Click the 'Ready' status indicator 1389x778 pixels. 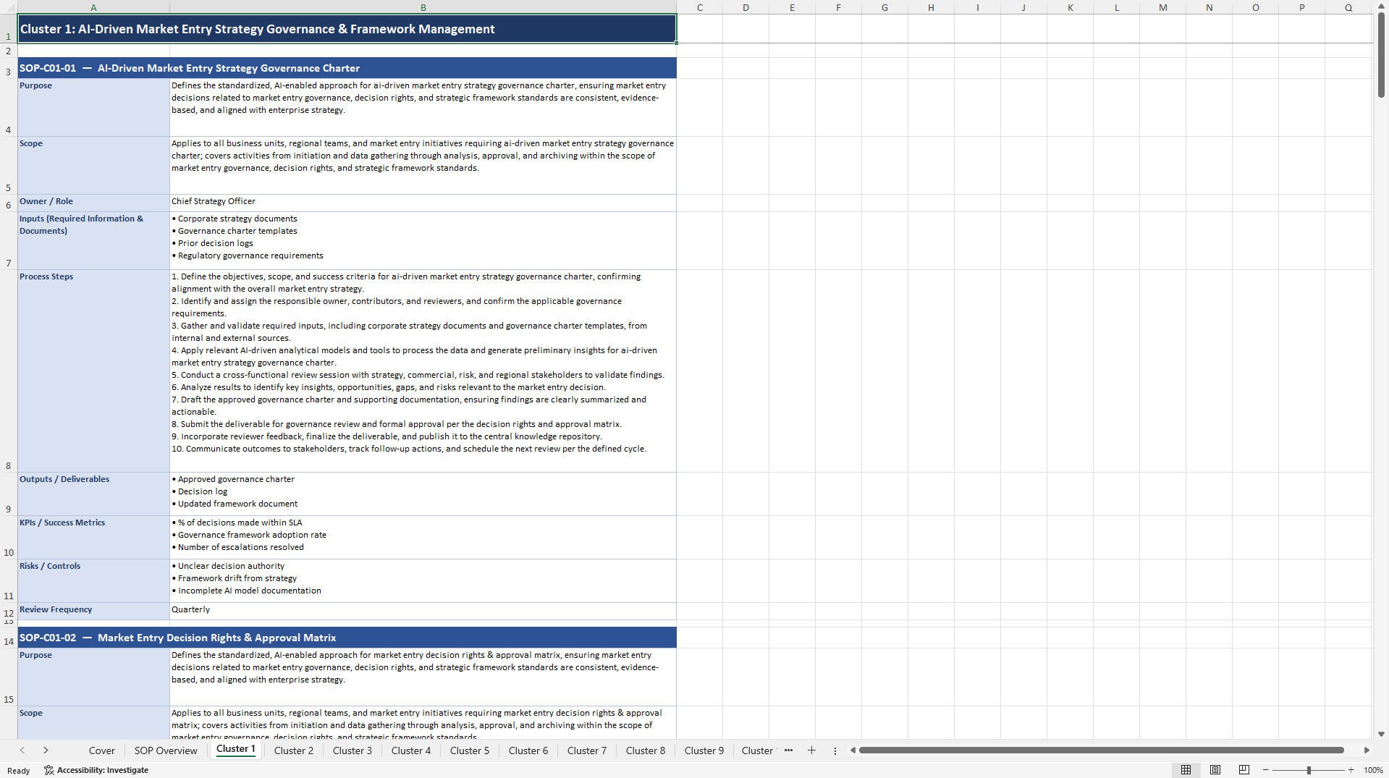point(19,771)
